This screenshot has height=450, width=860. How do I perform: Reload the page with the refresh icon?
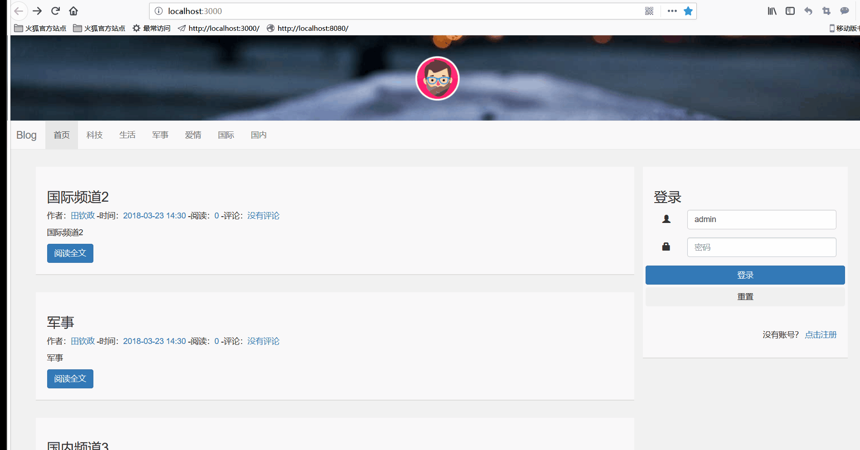[x=55, y=11]
